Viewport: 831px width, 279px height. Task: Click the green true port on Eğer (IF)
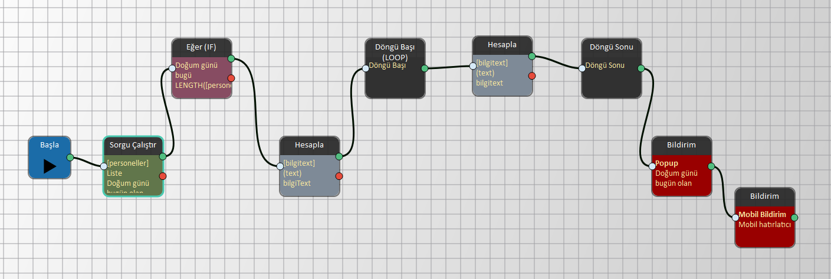[231, 58]
